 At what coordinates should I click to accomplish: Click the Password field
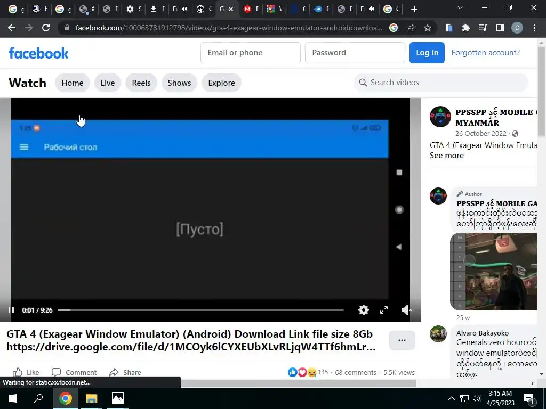pos(355,53)
